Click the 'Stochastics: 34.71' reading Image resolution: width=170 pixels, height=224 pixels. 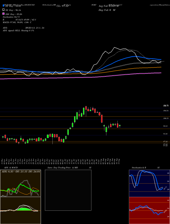click(x=11, y=17)
